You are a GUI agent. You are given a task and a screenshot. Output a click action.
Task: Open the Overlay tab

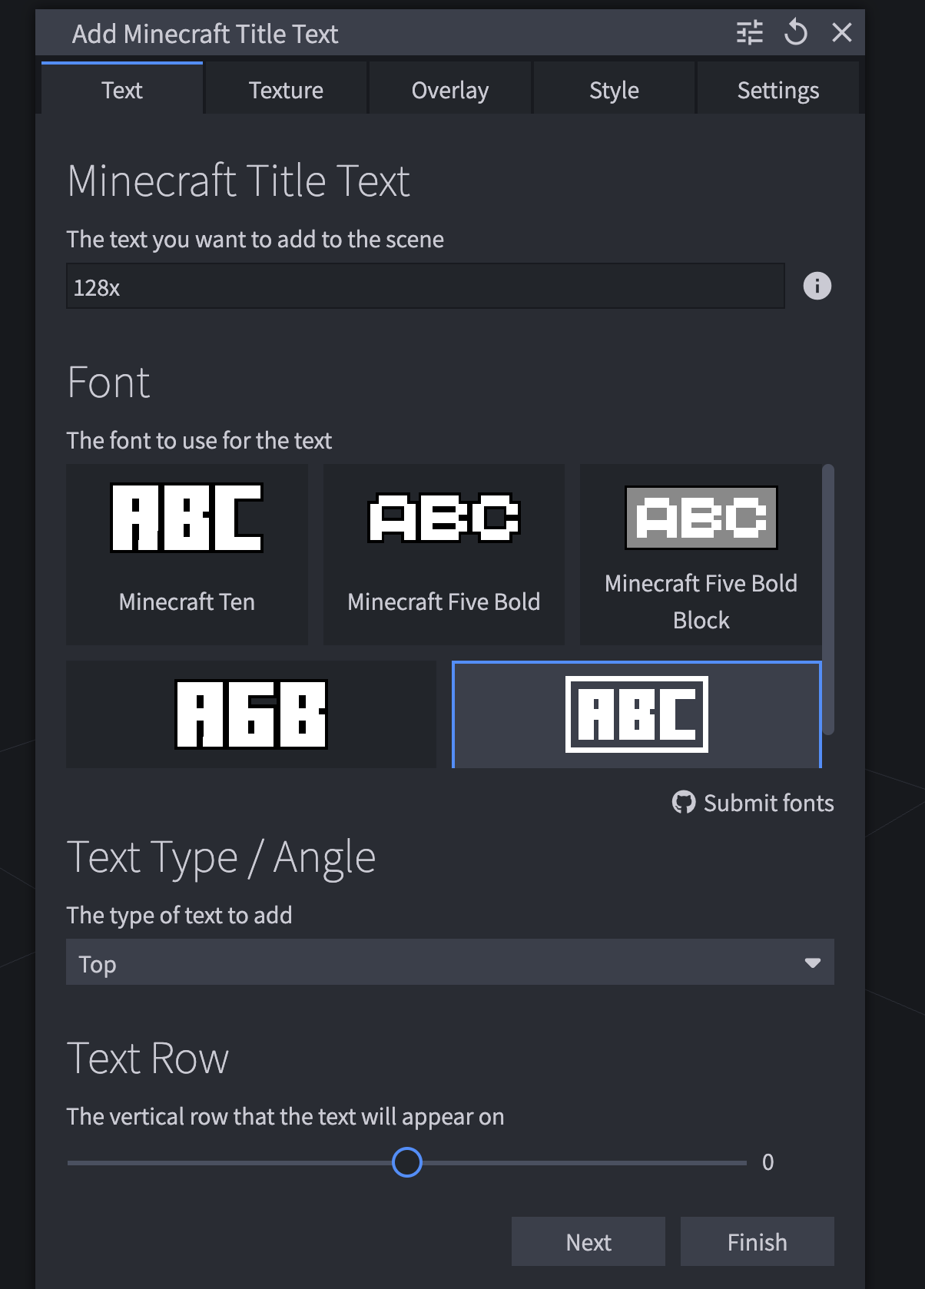point(450,90)
